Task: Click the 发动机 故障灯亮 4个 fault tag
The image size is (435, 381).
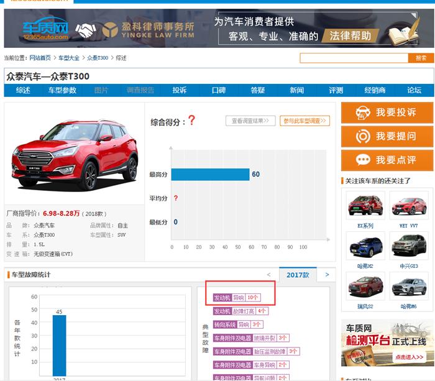Action: coord(240,311)
